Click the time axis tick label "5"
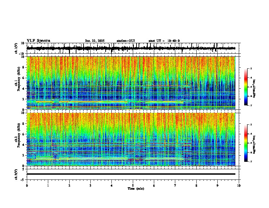Image resolution: width=269 pixels, height=208 pixels. point(133,186)
